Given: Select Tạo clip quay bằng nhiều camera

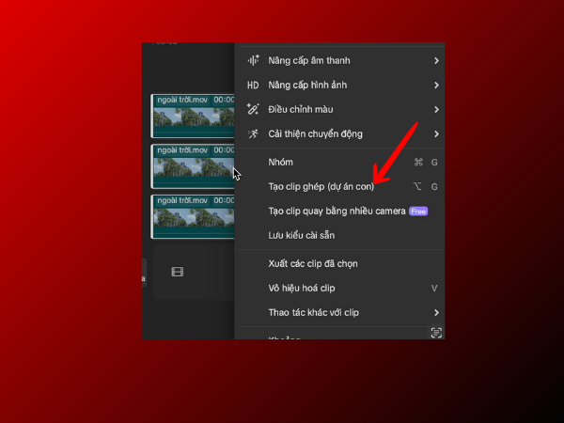Looking at the screenshot, I should point(335,211).
